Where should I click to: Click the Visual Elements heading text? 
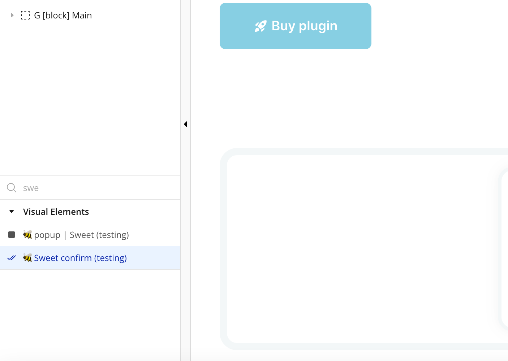[x=56, y=212]
